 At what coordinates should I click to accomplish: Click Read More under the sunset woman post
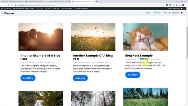click(x=28, y=78)
